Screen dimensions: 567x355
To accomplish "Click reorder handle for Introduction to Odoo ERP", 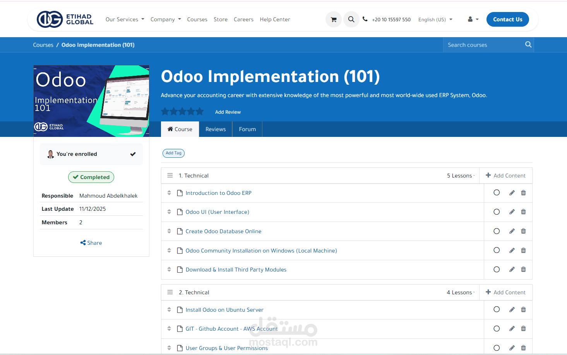I will pos(169,193).
